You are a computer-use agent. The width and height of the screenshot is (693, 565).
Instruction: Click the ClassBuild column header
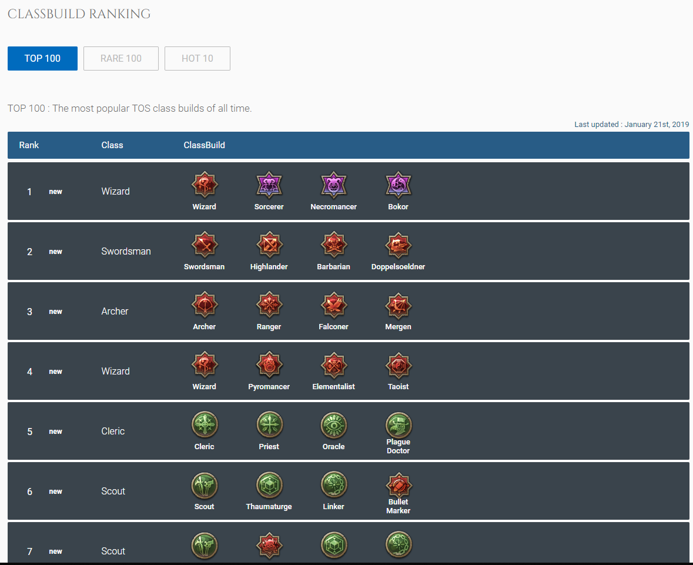(204, 145)
